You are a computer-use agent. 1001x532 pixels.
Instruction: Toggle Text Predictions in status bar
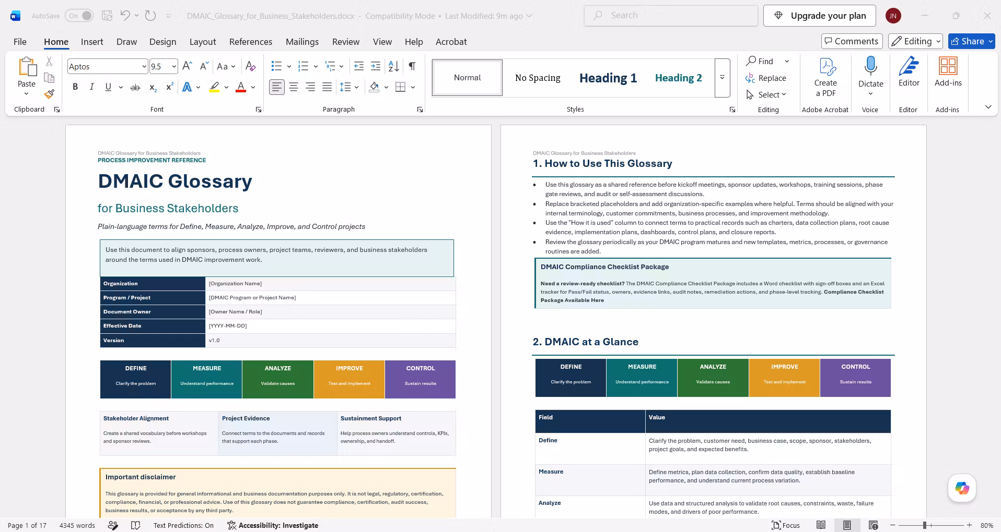coord(183,525)
